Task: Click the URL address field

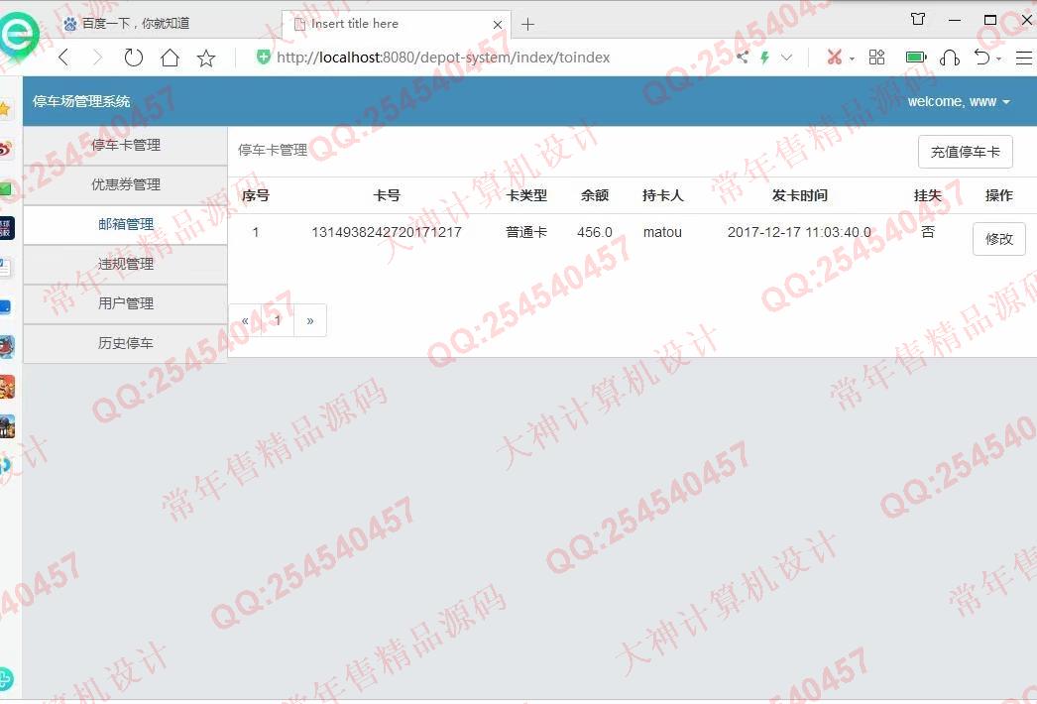Action: (x=443, y=58)
